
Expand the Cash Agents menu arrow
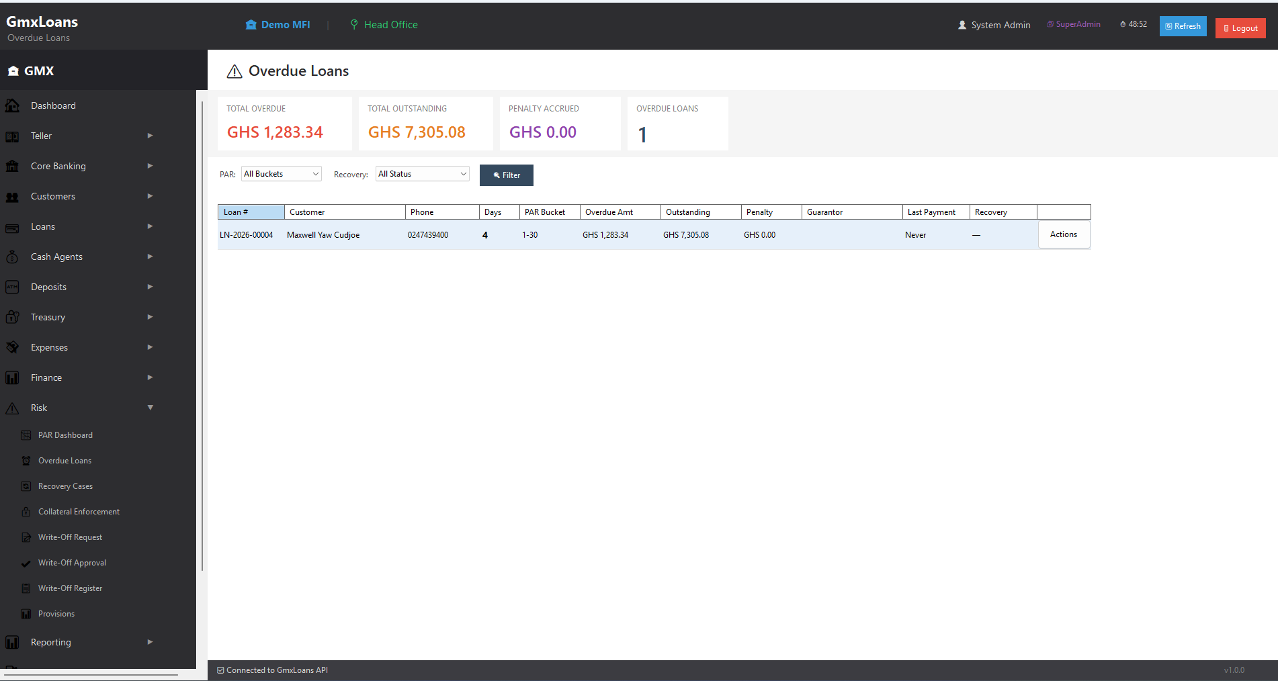coord(151,257)
